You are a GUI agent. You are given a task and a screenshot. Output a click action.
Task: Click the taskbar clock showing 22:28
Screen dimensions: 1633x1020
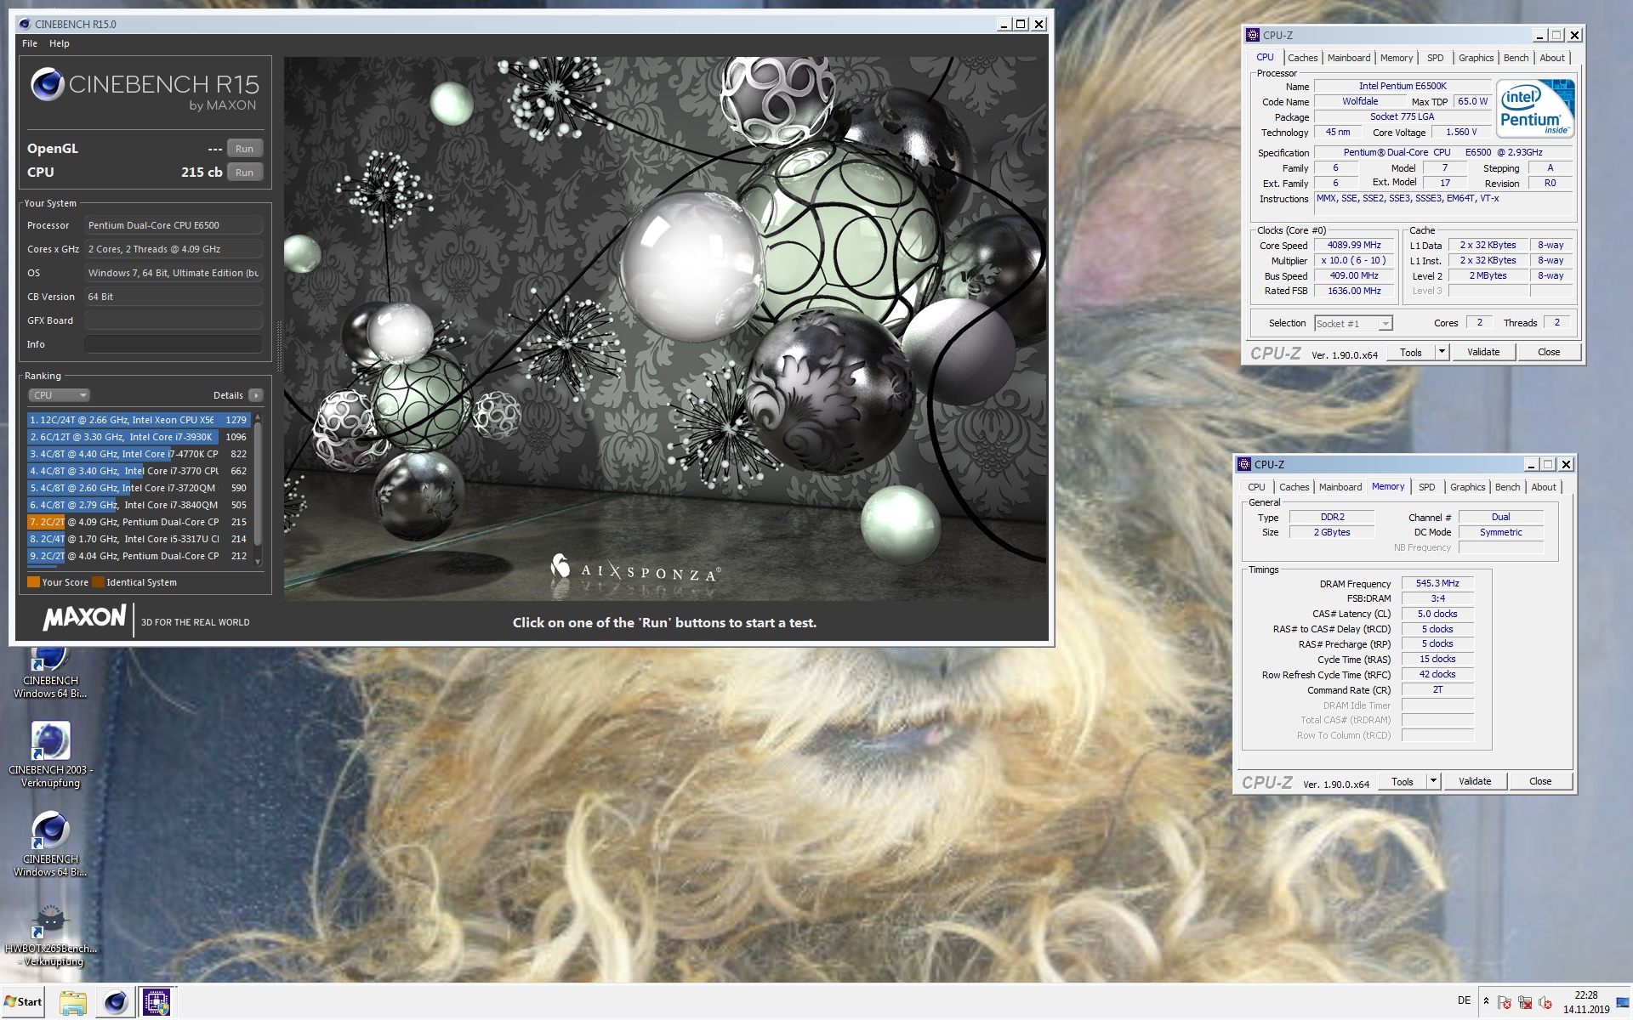click(x=1585, y=1002)
